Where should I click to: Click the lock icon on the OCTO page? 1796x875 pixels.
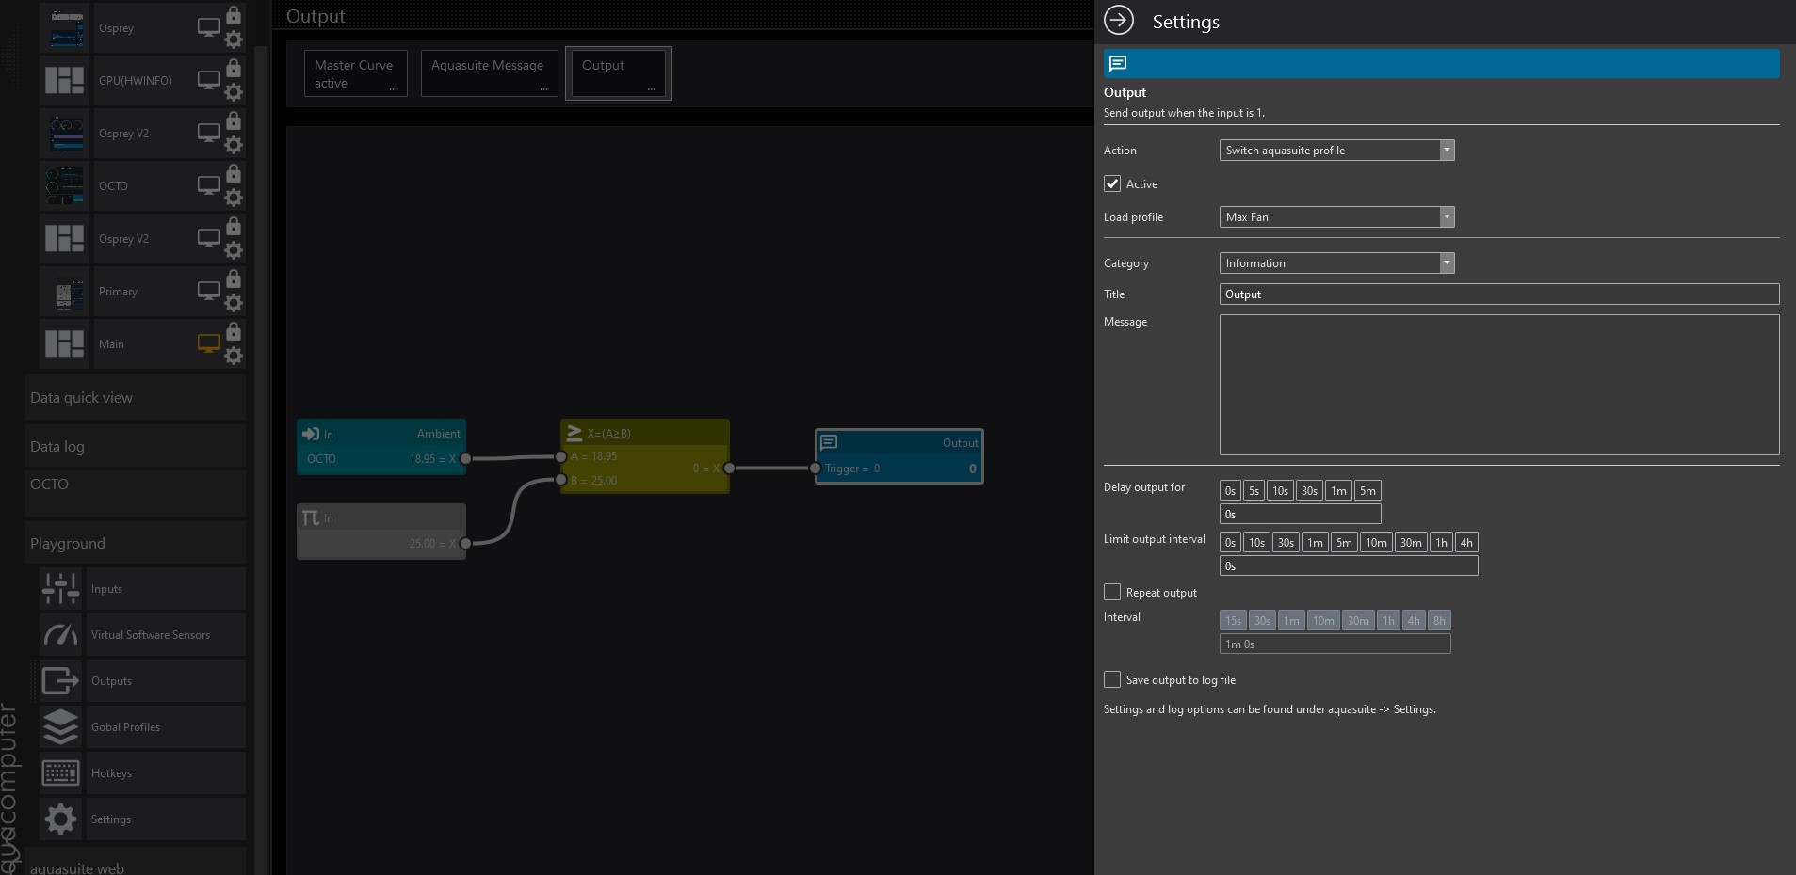click(x=234, y=174)
